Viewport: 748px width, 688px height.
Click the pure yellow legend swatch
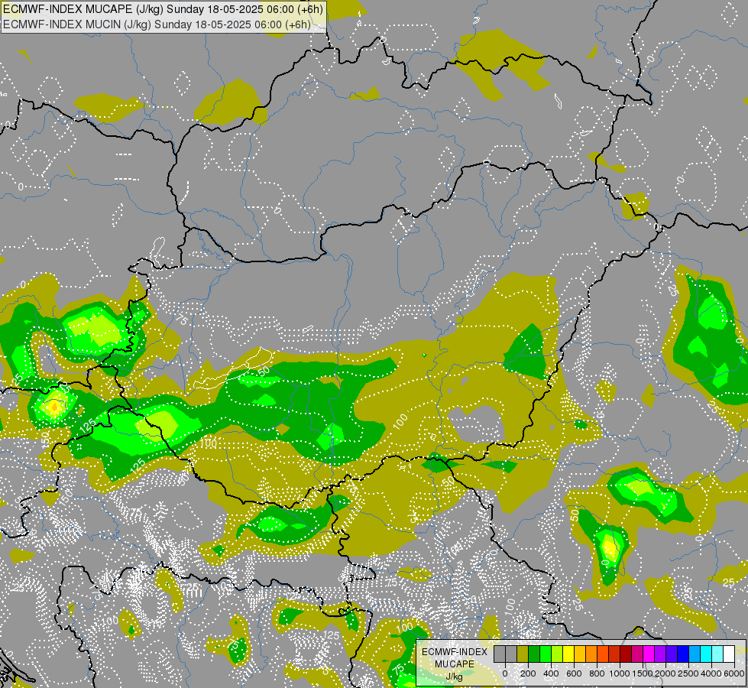pos(568,654)
